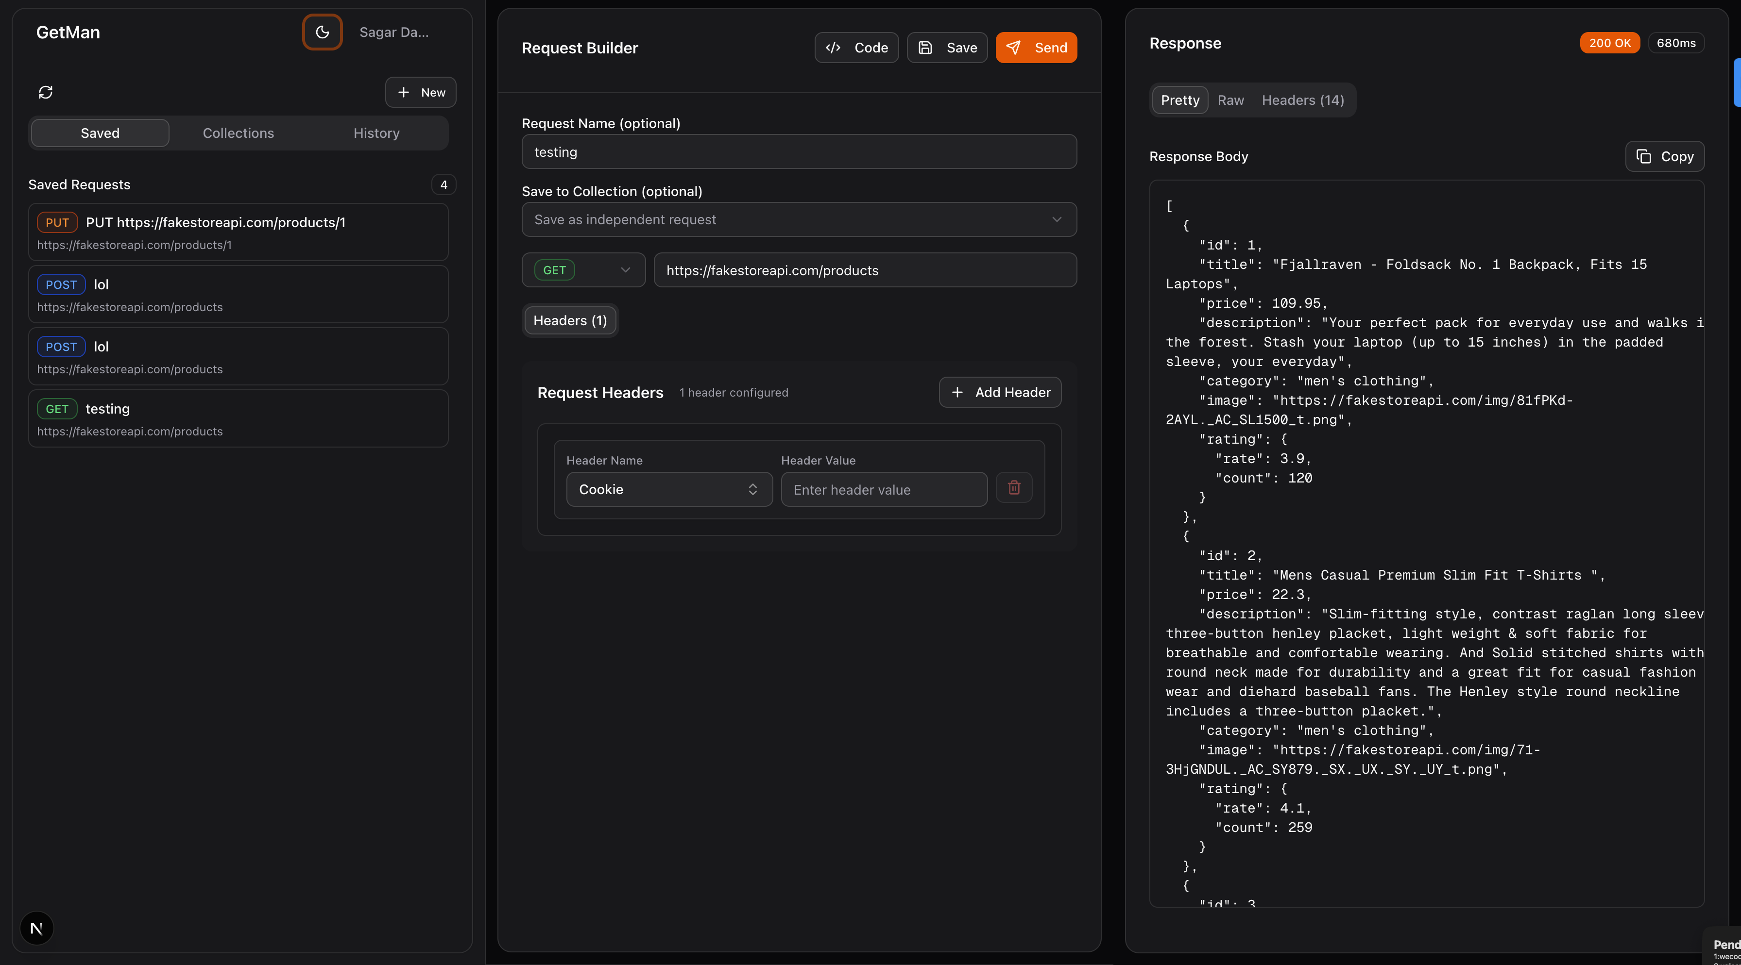Click the Code brackets button

tap(856, 48)
